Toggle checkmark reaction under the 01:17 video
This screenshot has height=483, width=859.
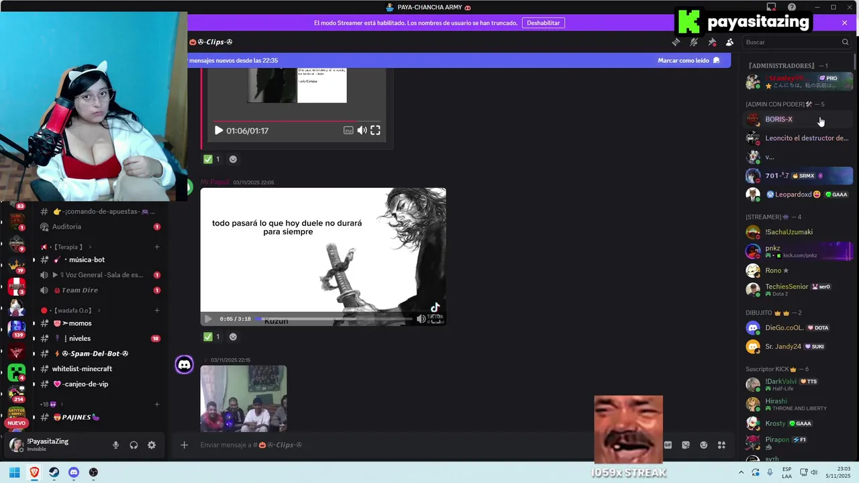click(212, 159)
